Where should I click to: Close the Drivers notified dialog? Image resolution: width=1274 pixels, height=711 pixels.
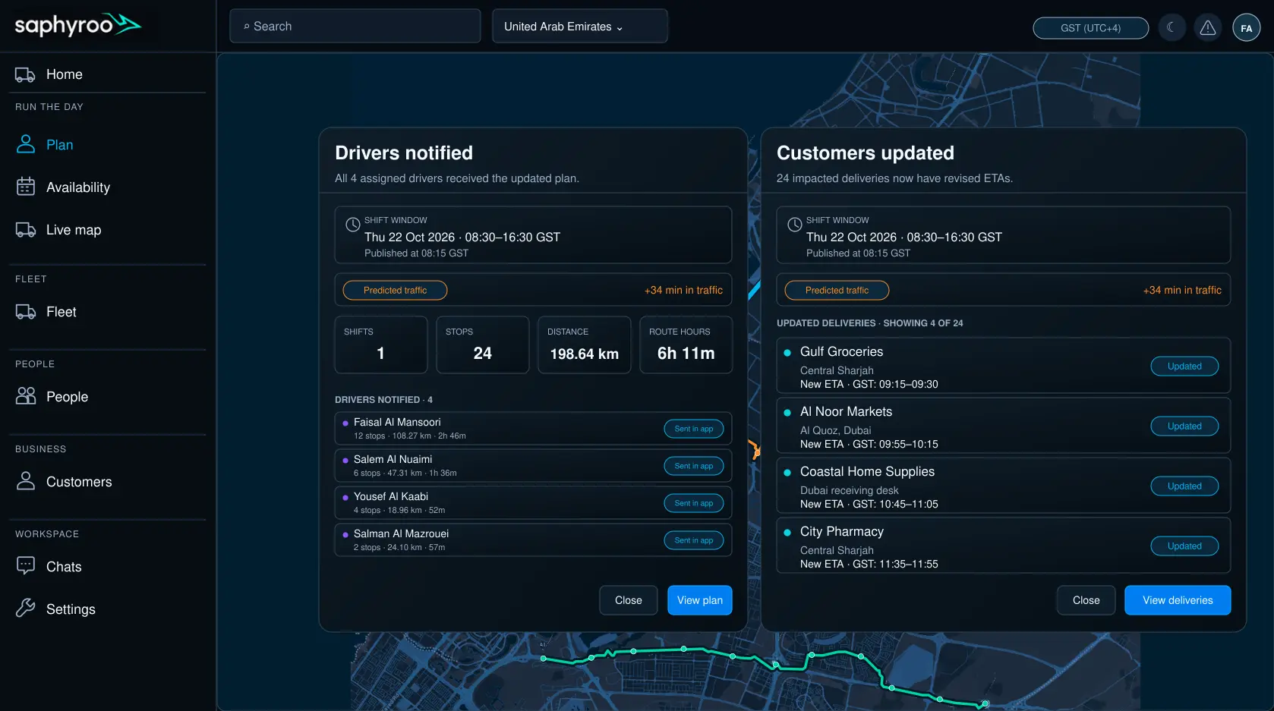(x=628, y=600)
